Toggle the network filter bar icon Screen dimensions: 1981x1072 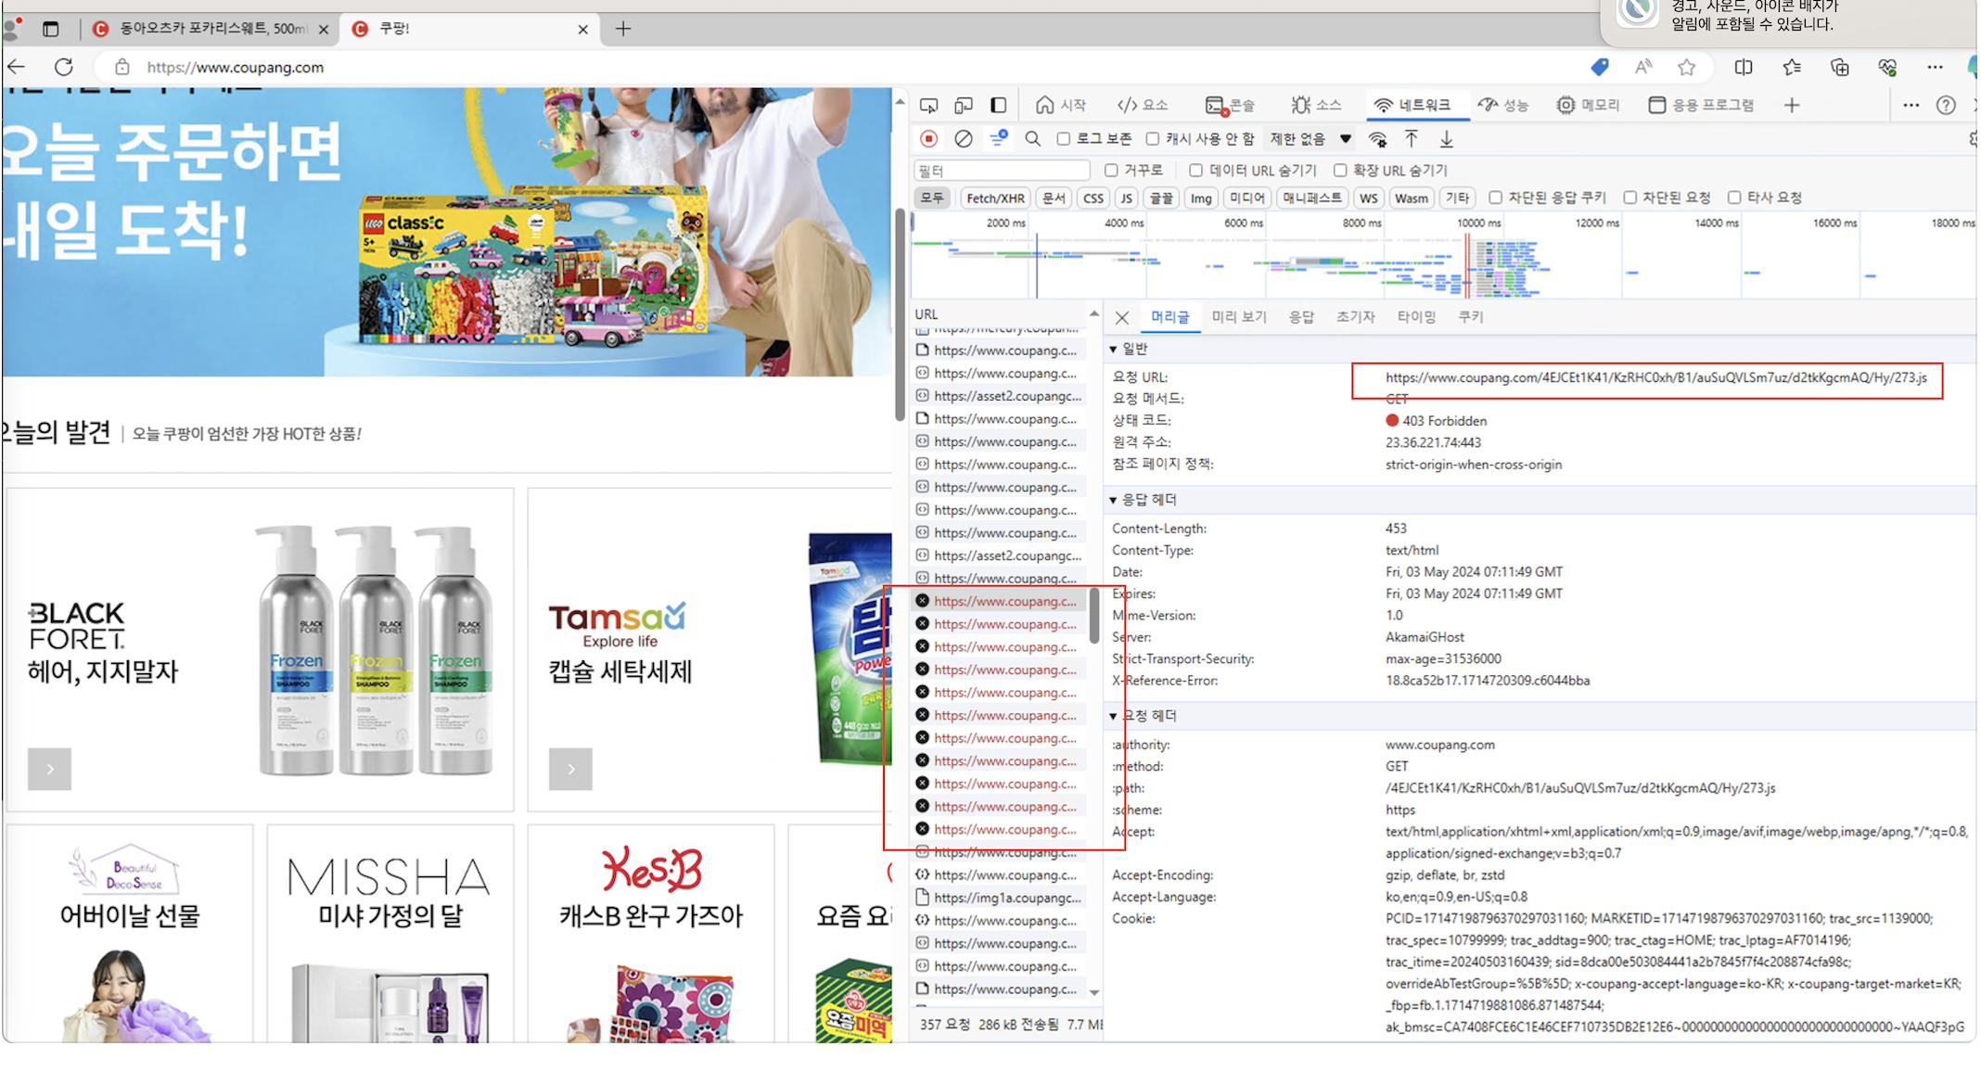[x=999, y=139]
